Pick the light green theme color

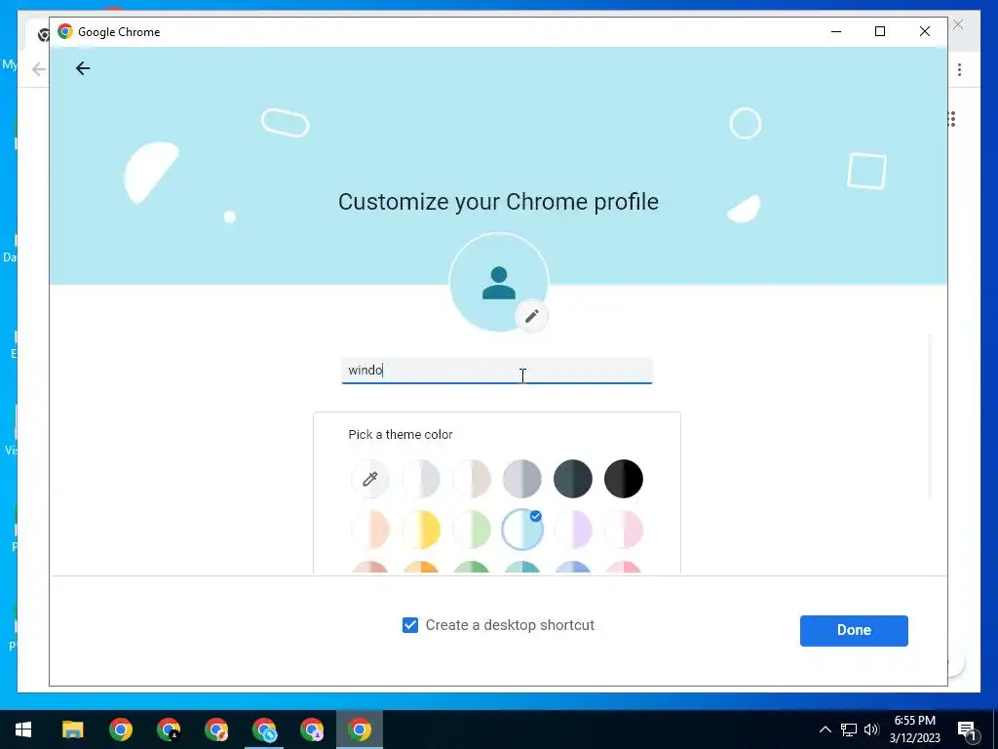click(472, 530)
